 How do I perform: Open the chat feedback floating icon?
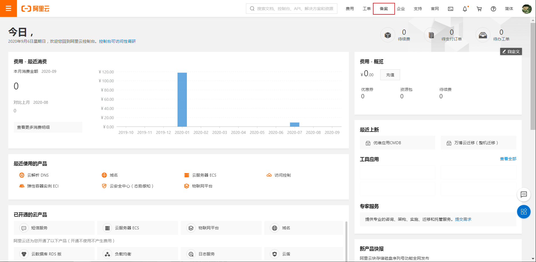[x=524, y=195]
